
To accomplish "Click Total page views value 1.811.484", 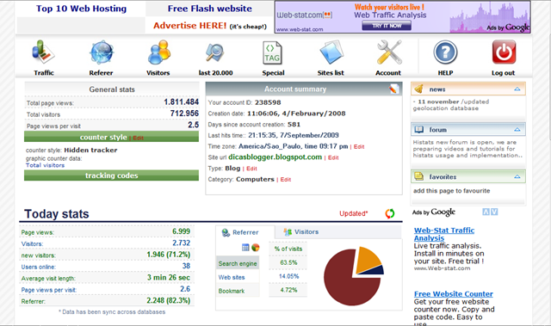I will pos(181,101).
